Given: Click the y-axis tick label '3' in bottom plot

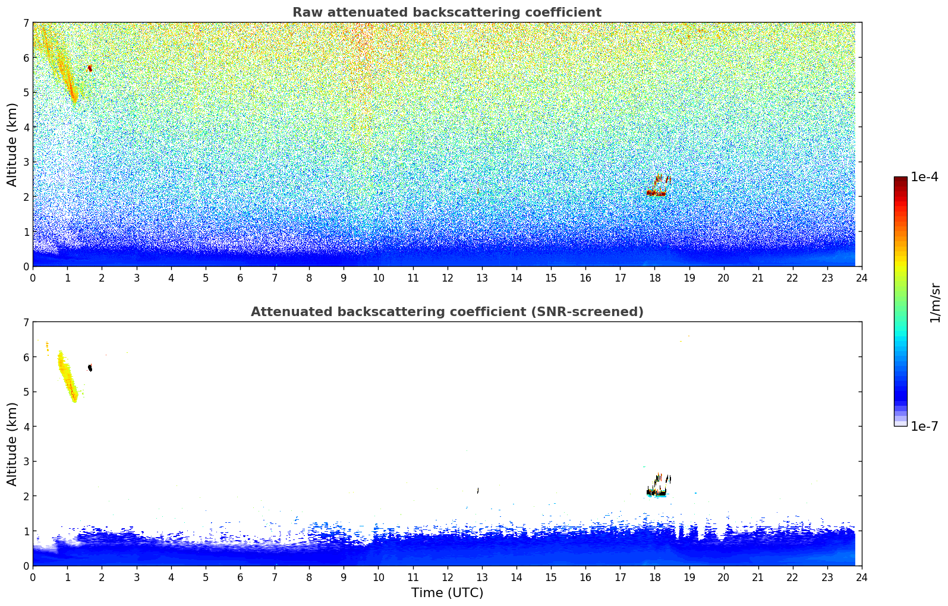Looking at the screenshot, I should click(26, 462).
